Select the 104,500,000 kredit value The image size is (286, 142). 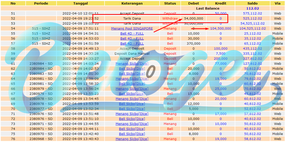pyautogui.click(x=220, y=29)
